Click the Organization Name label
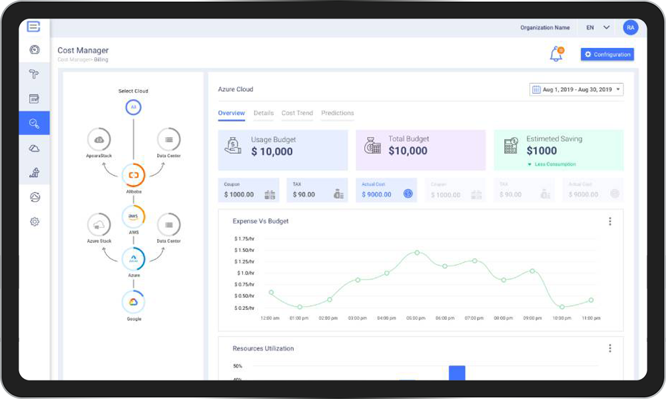666x399 pixels. click(x=545, y=27)
